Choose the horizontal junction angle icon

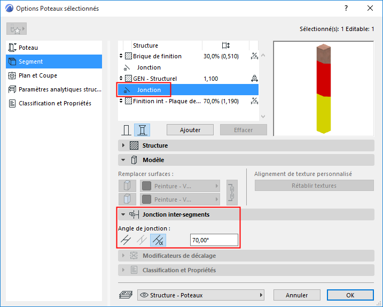(x=126, y=240)
